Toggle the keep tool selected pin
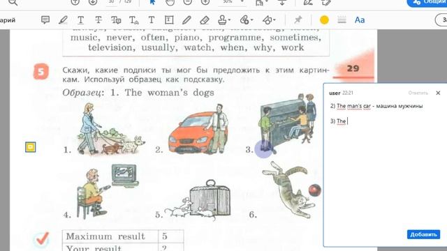The image size is (447, 251). pos(298,20)
